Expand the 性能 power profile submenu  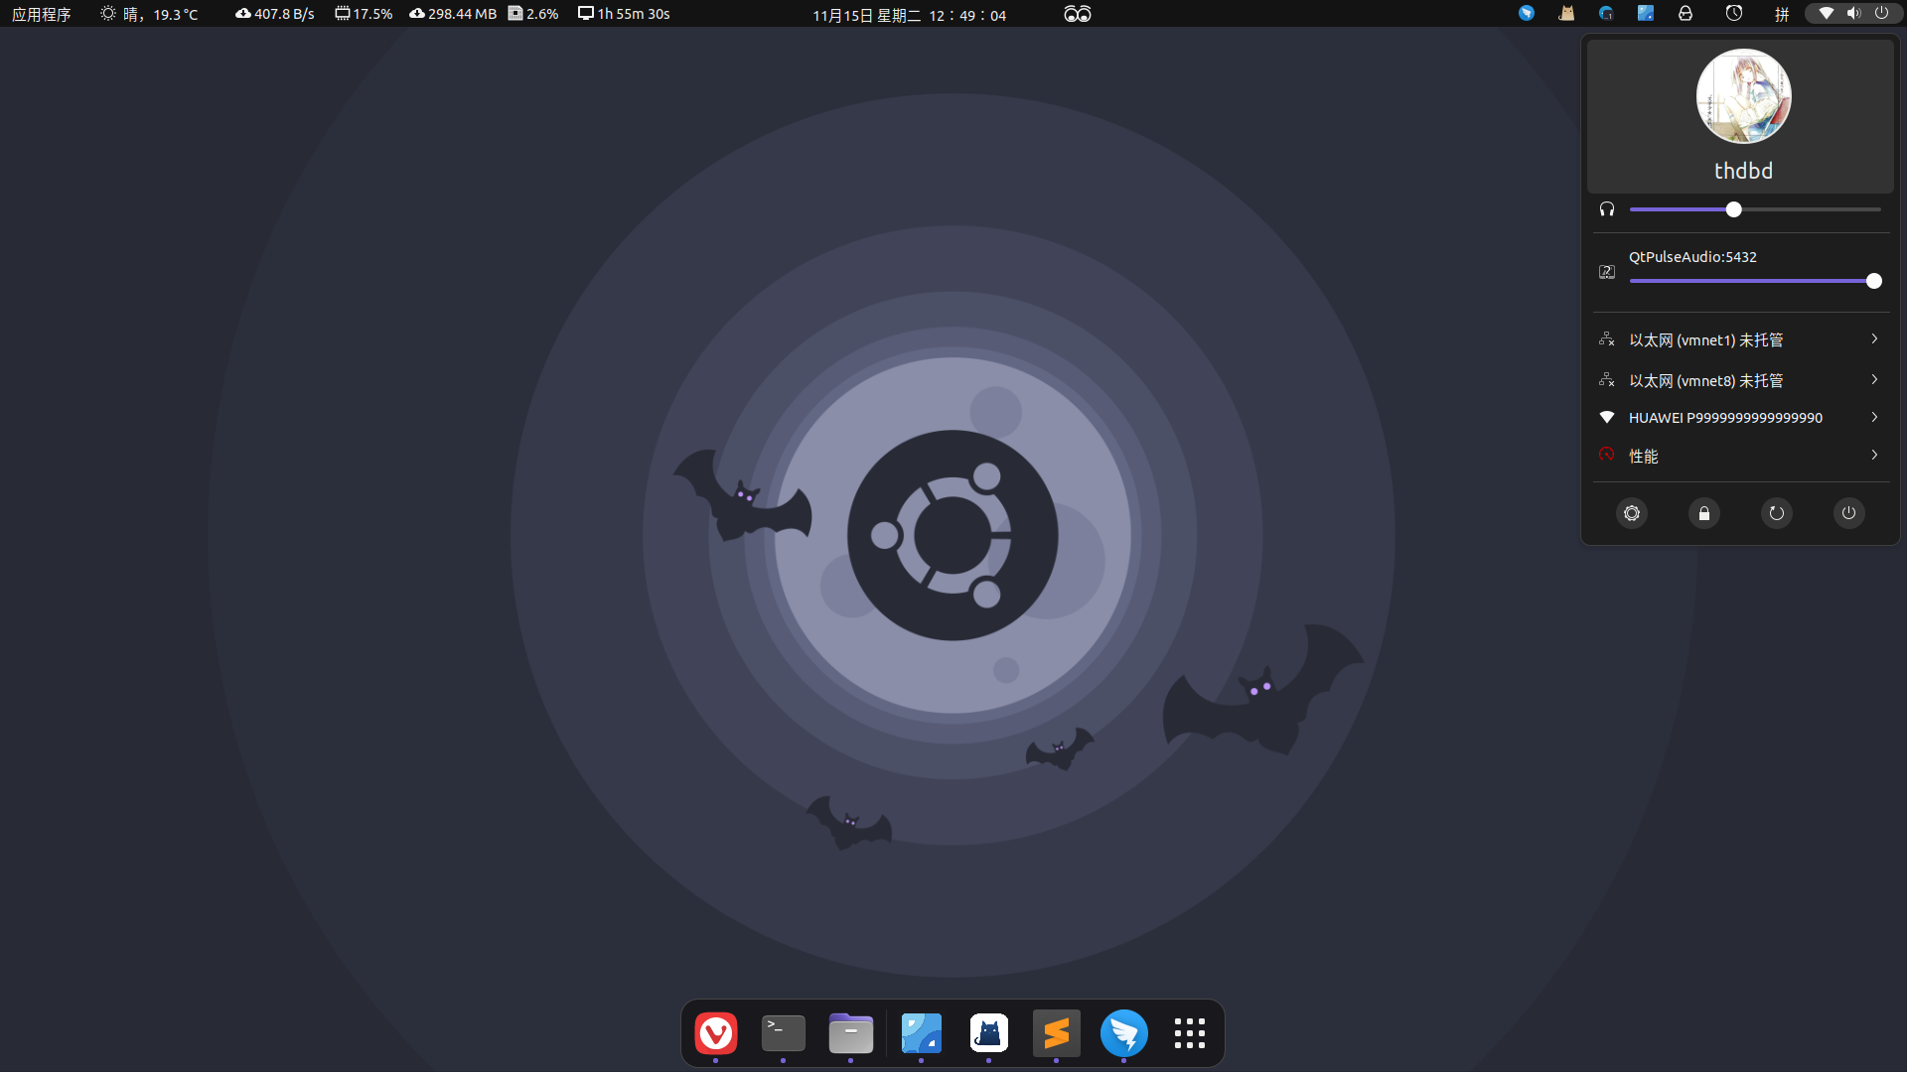pos(1740,456)
